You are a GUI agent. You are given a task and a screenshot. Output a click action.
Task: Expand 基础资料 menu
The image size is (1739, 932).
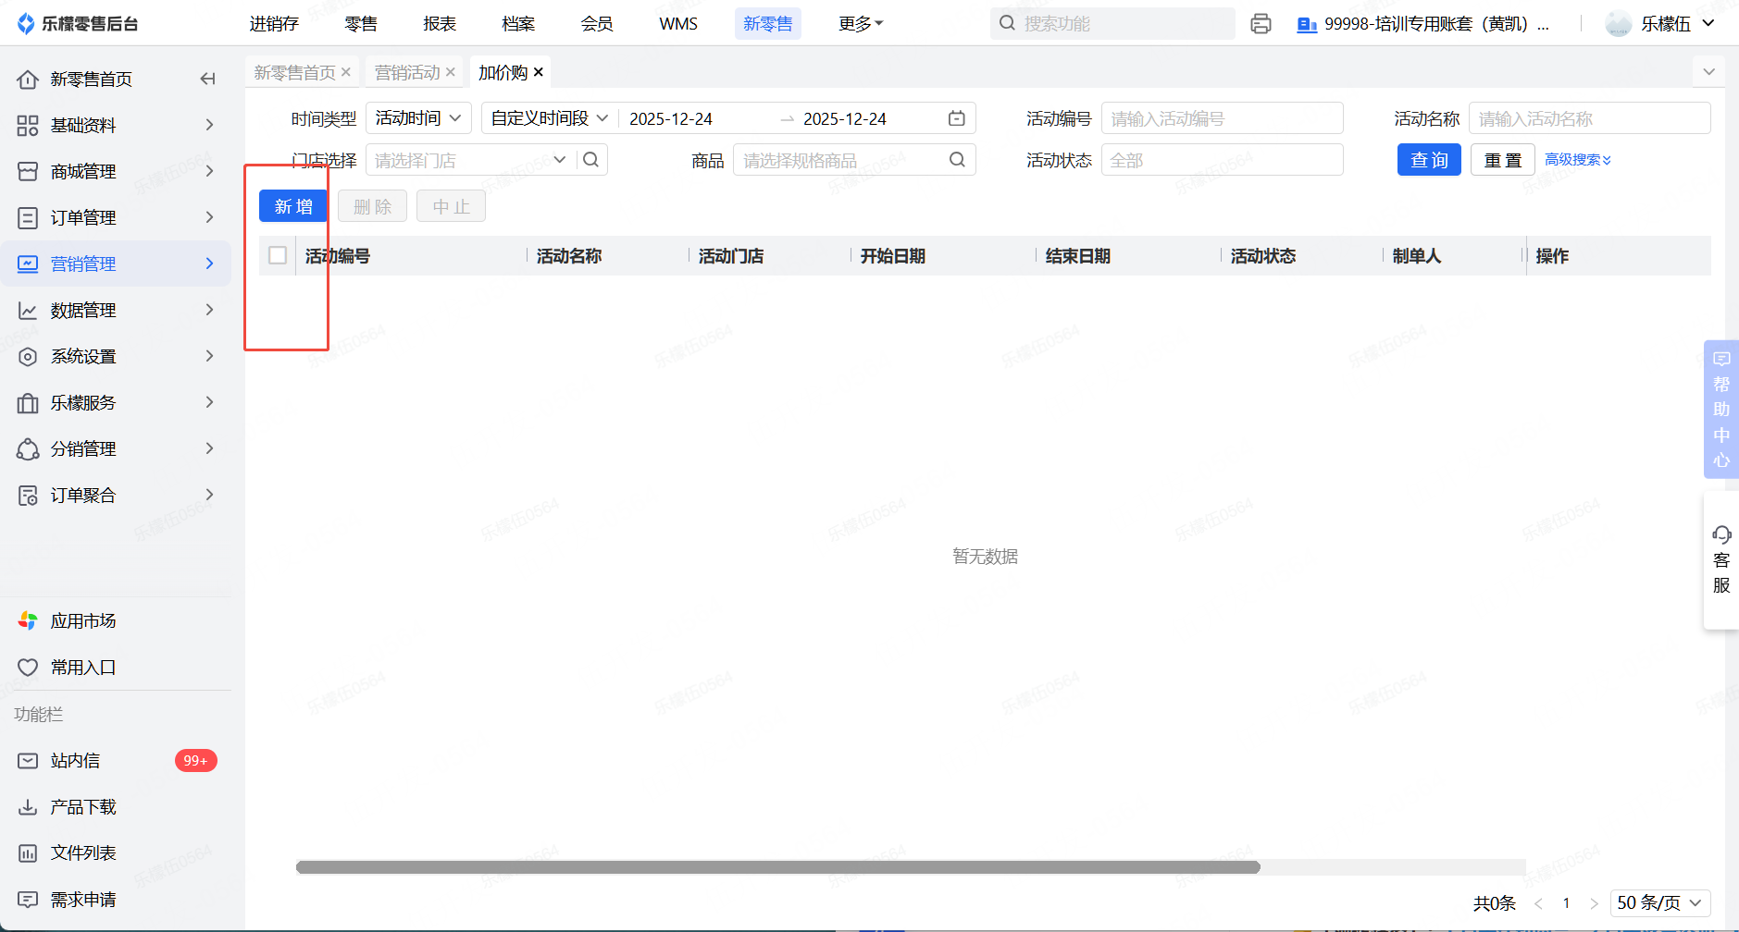pyautogui.click(x=116, y=126)
